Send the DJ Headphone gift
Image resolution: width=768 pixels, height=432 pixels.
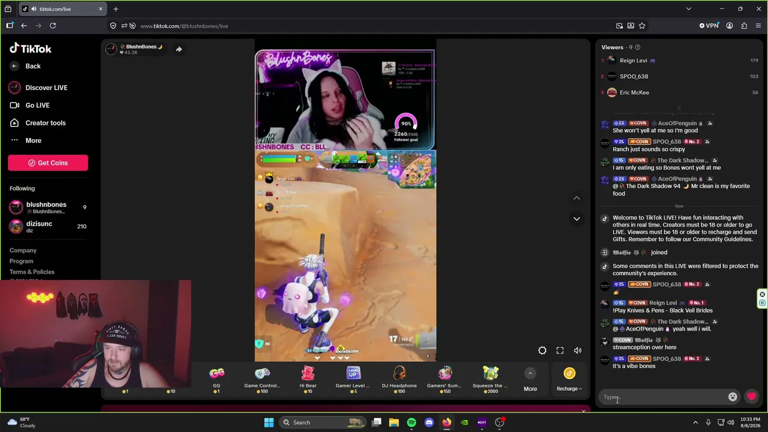click(399, 380)
